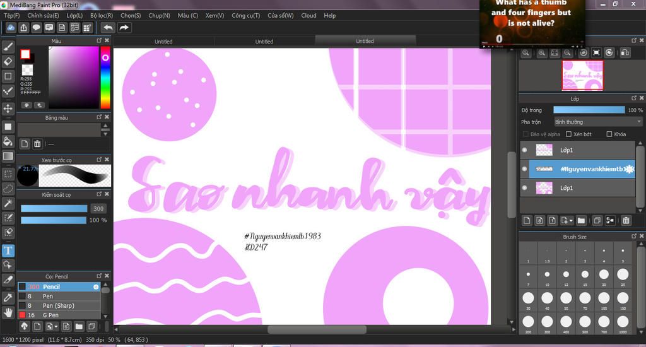646x347 pixels.
Task: Delete layer with the trash icon
Action: click(626, 220)
